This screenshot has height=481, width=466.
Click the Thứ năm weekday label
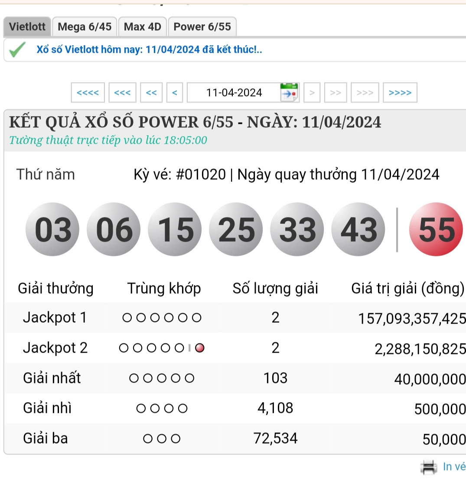pyautogui.click(x=46, y=174)
